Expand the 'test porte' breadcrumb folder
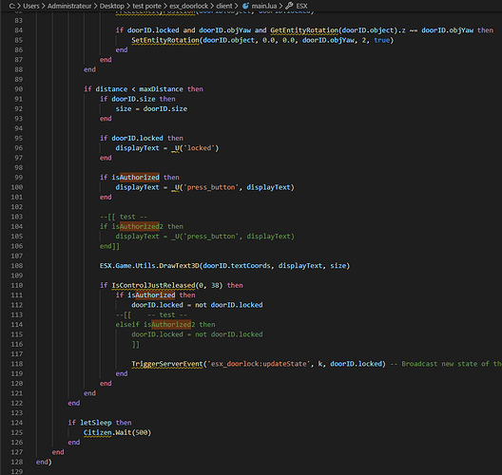The width and height of the screenshot is (502, 475). [147, 6]
